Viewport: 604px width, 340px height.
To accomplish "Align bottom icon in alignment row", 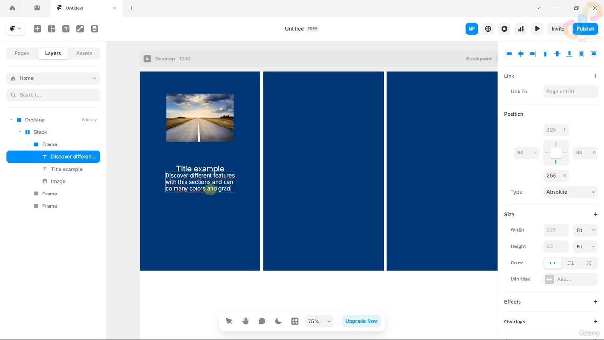I will coord(570,54).
